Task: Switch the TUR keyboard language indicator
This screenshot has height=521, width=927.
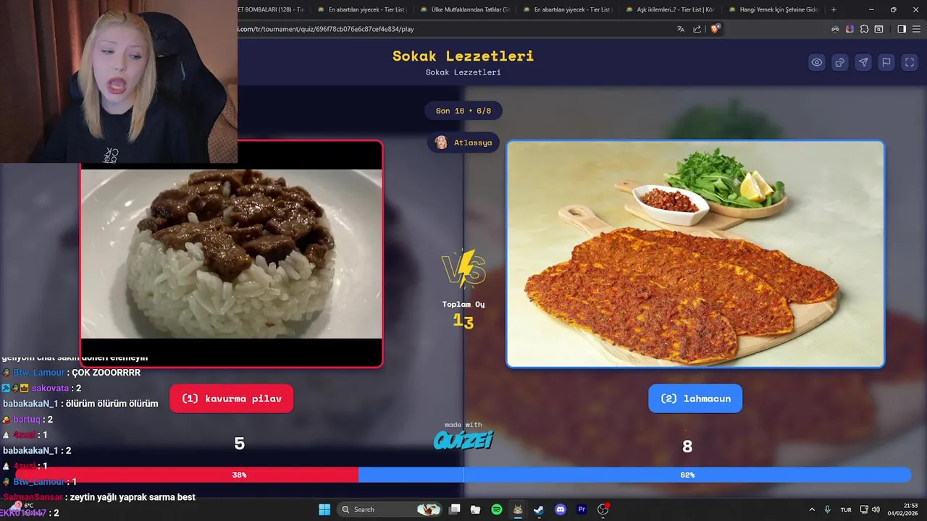Action: pyautogui.click(x=846, y=509)
